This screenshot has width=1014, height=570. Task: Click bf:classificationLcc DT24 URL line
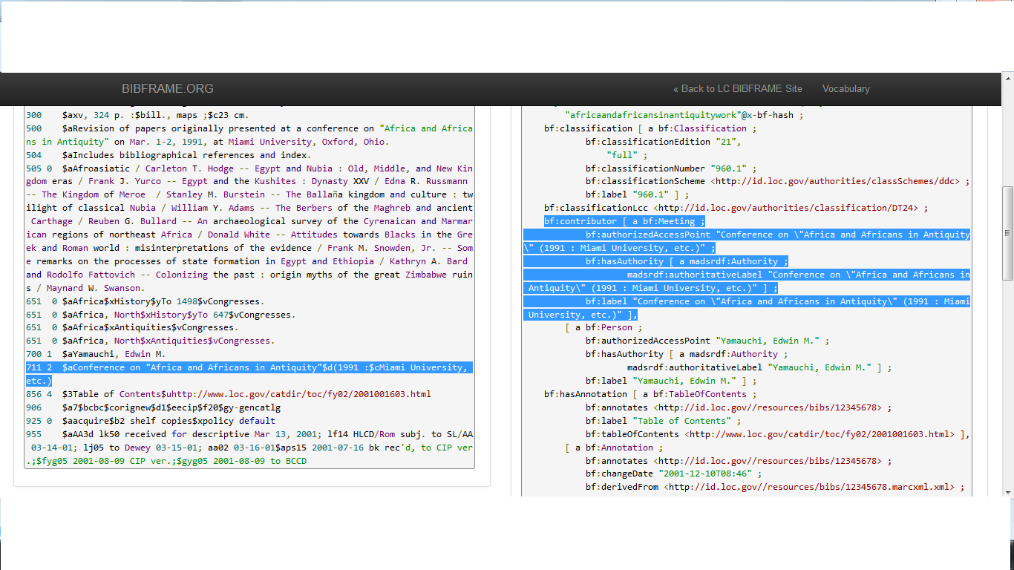click(x=736, y=208)
